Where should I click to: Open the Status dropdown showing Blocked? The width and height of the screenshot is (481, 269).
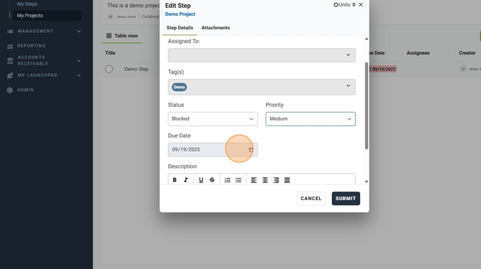coord(213,119)
